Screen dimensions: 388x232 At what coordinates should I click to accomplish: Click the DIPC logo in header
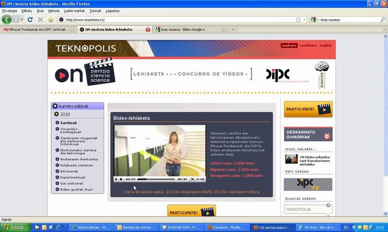coord(278,75)
